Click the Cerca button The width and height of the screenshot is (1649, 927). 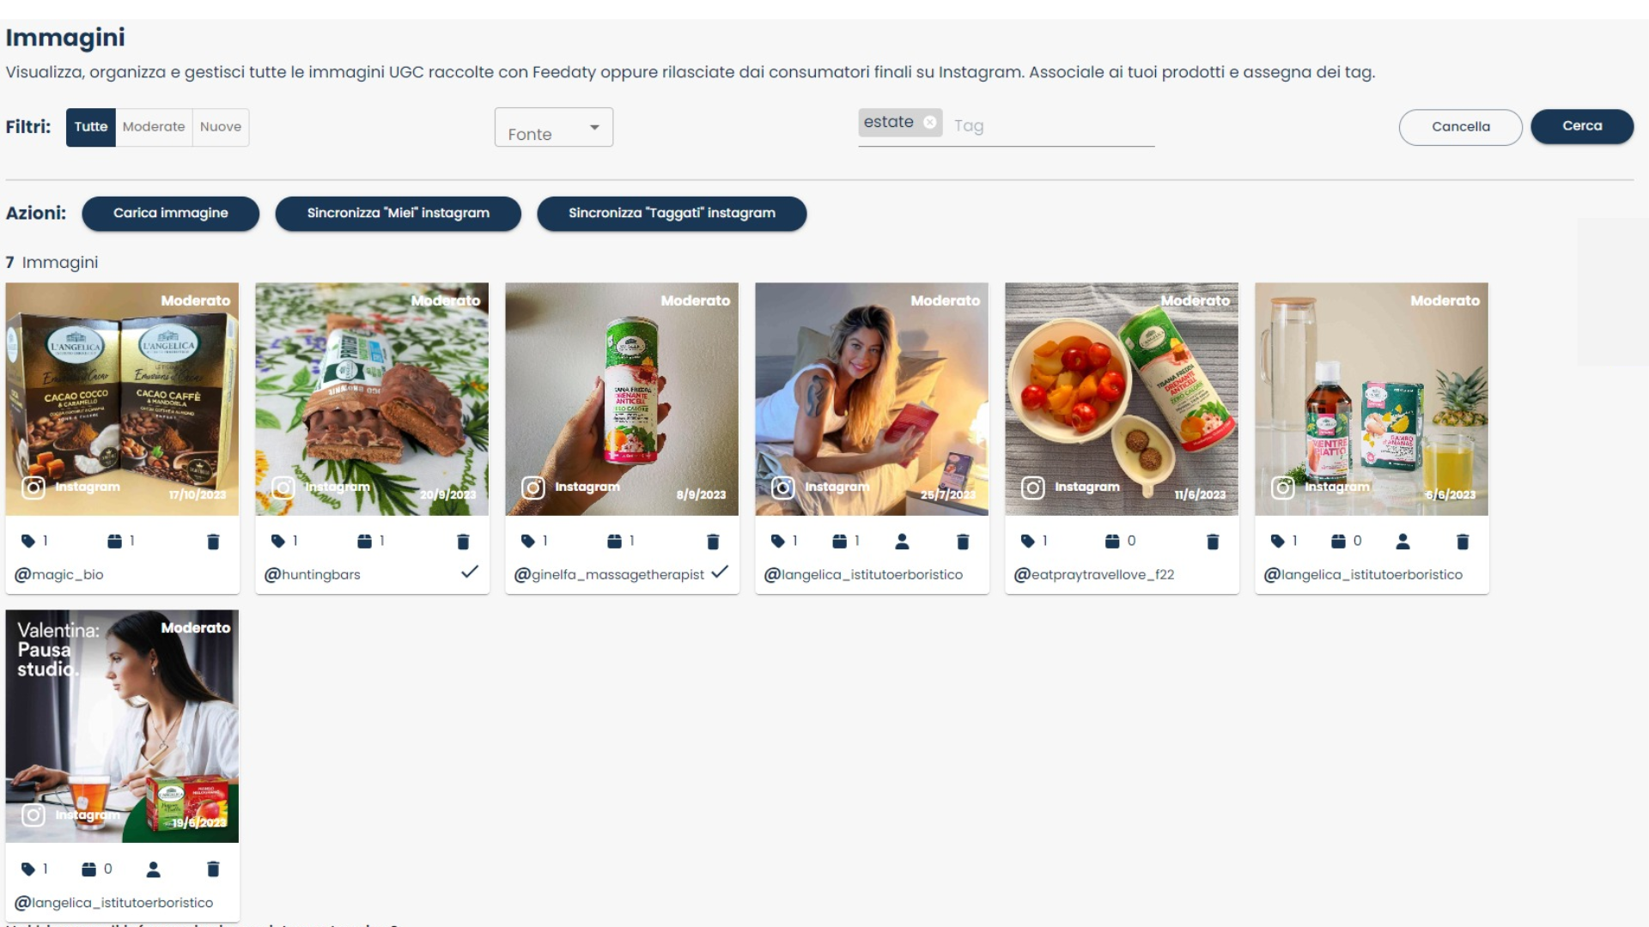[1582, 126]
